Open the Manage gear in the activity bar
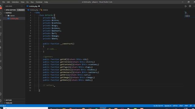The width and height of the screenshot is (195, 109). (x=1, y=101)
